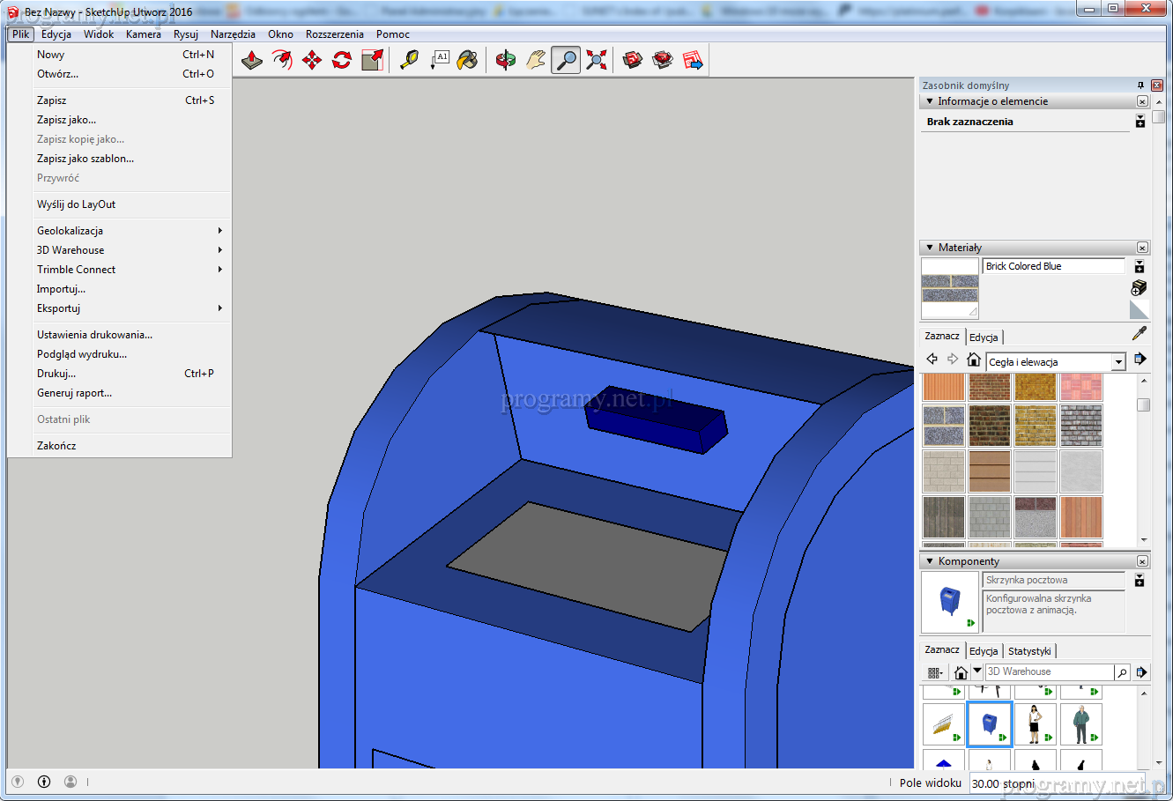Select the Push/Pull tool icon
Image resolution: width=1173 pixels, height=801 pixels.
coord(252,60)
